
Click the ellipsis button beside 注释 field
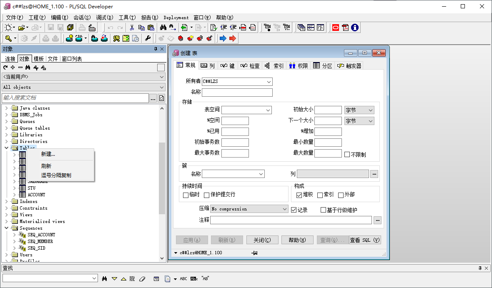pos(377,220)
